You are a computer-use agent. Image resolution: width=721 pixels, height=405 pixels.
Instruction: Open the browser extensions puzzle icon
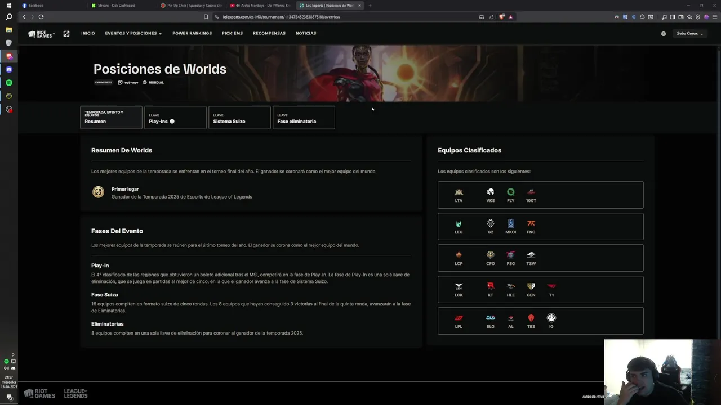pos(642,17)
